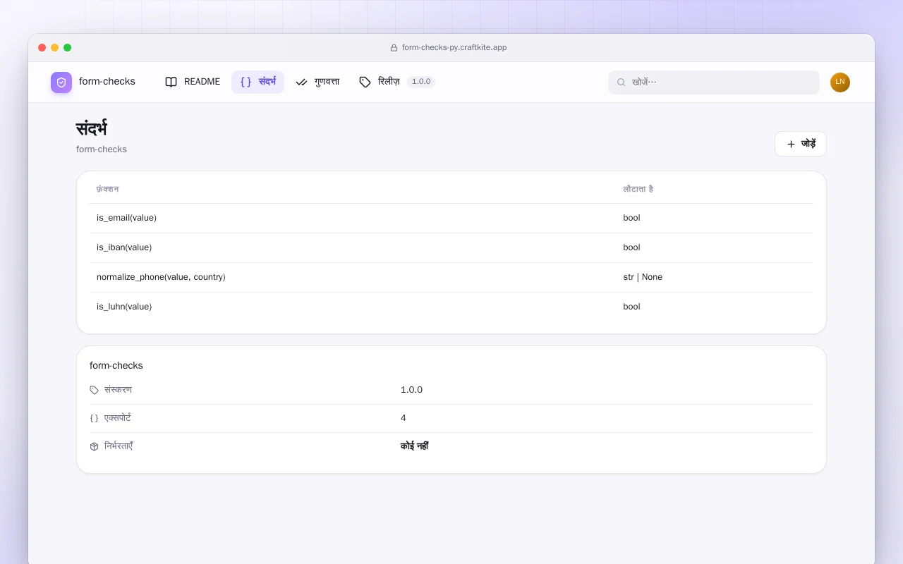The height and width of the screenshot is (564, 903).
Task: Open the README tab
Action: click(193, 82)
